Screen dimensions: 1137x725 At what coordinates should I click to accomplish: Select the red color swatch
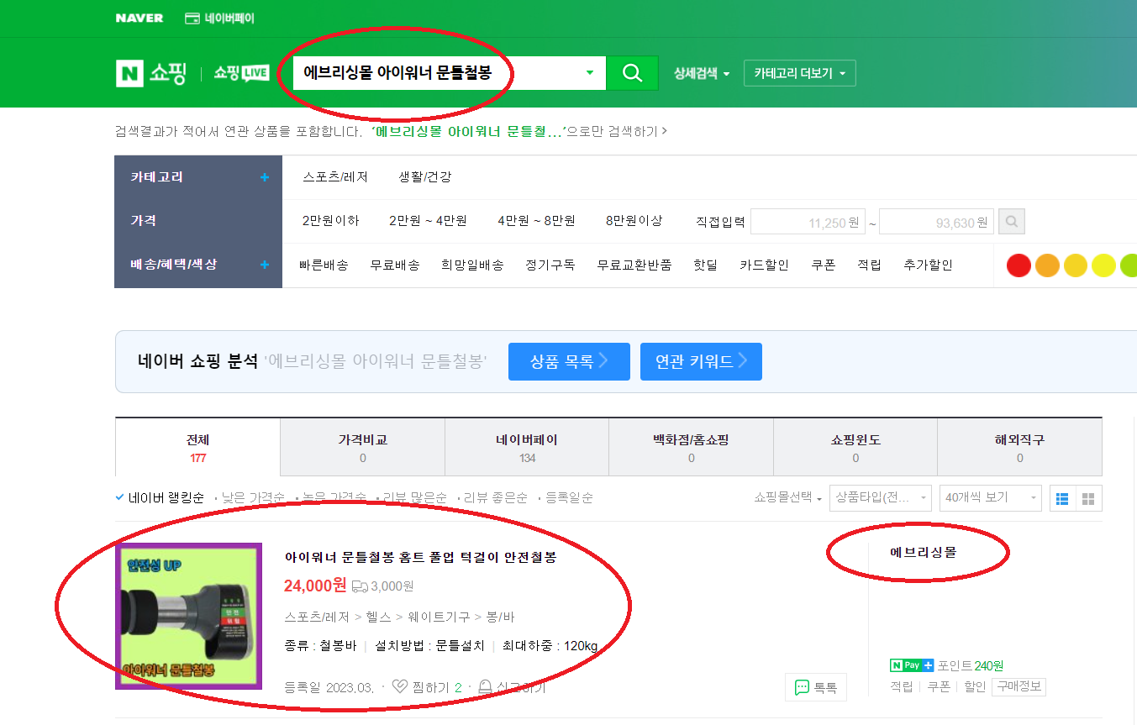click(1019, 265)
